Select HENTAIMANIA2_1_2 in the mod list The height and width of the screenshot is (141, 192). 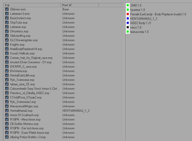click(144, 19)
